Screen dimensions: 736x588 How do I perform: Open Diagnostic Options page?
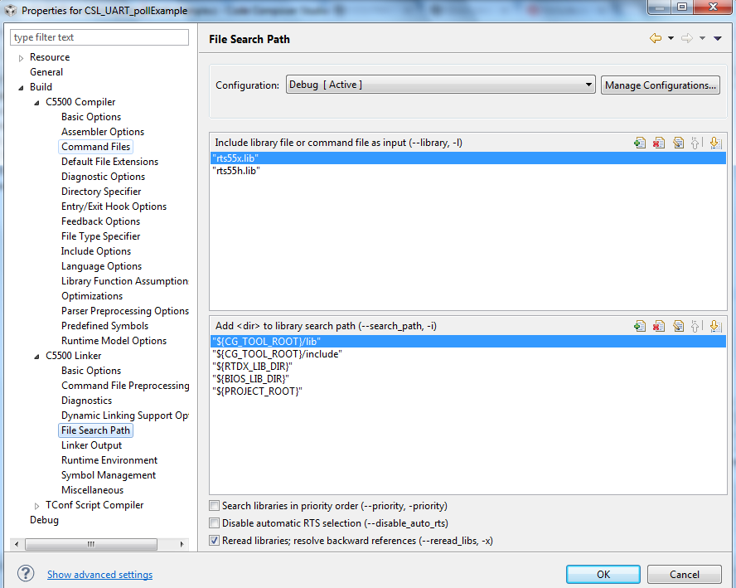(x=103, y=177)
